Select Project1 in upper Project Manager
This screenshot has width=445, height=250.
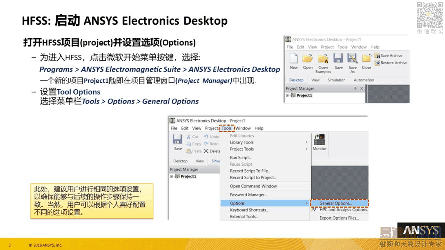(304, 95)
